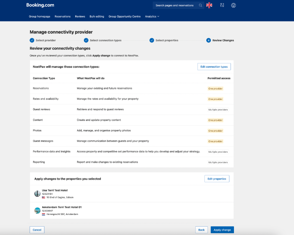
Task: Click 'Manage your existing and future reservations' text
Action: click(104, 88)
